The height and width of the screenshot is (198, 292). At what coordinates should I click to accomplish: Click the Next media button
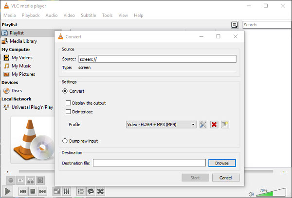42,191
